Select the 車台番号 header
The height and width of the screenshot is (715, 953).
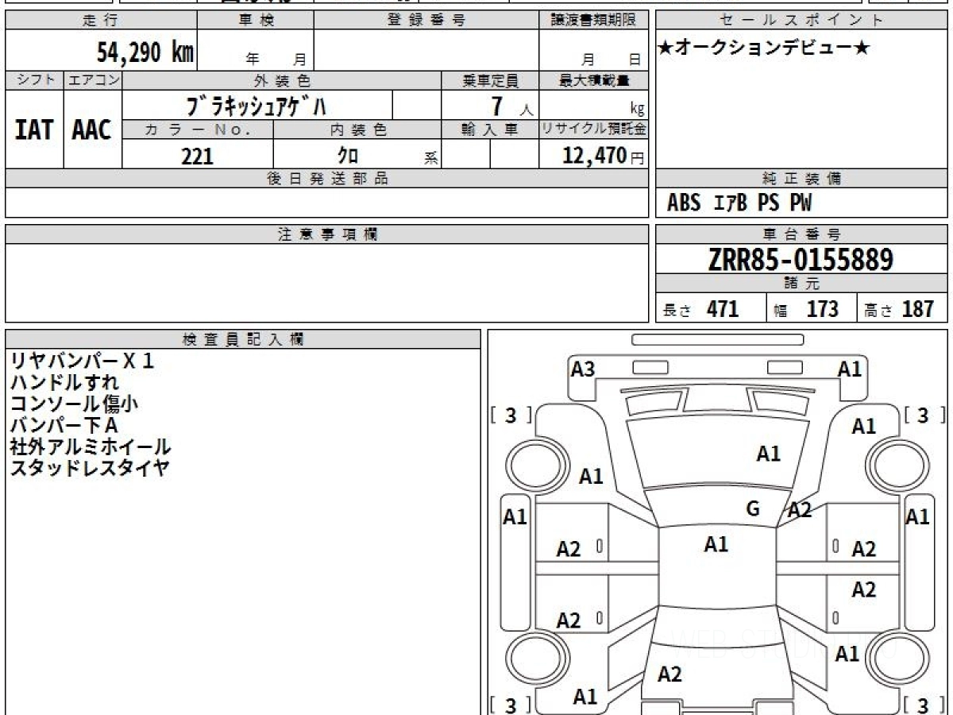click(802, 234)
